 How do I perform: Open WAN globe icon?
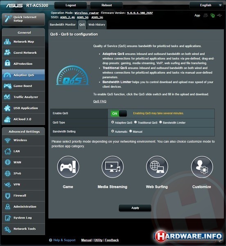coord(7,162)
